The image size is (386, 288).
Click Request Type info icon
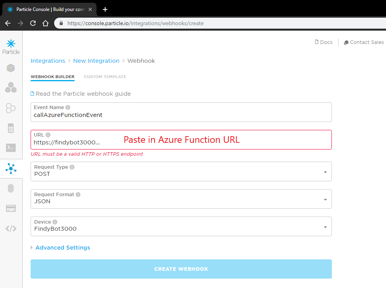click(72, 167)
